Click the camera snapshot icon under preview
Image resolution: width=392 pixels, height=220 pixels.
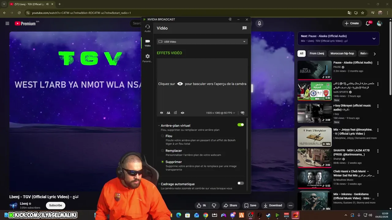175,113
